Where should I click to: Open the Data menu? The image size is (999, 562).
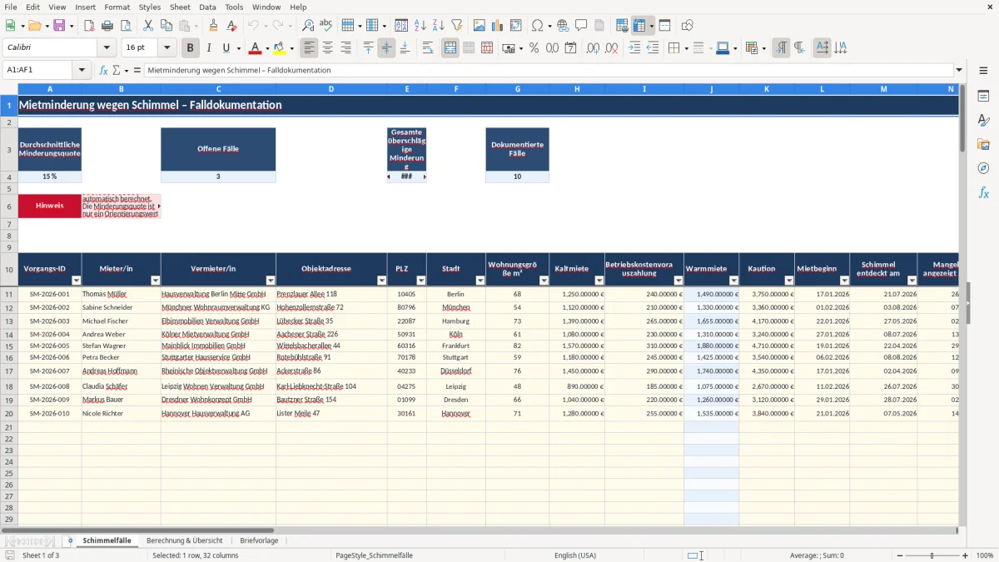tap(207, 7)
